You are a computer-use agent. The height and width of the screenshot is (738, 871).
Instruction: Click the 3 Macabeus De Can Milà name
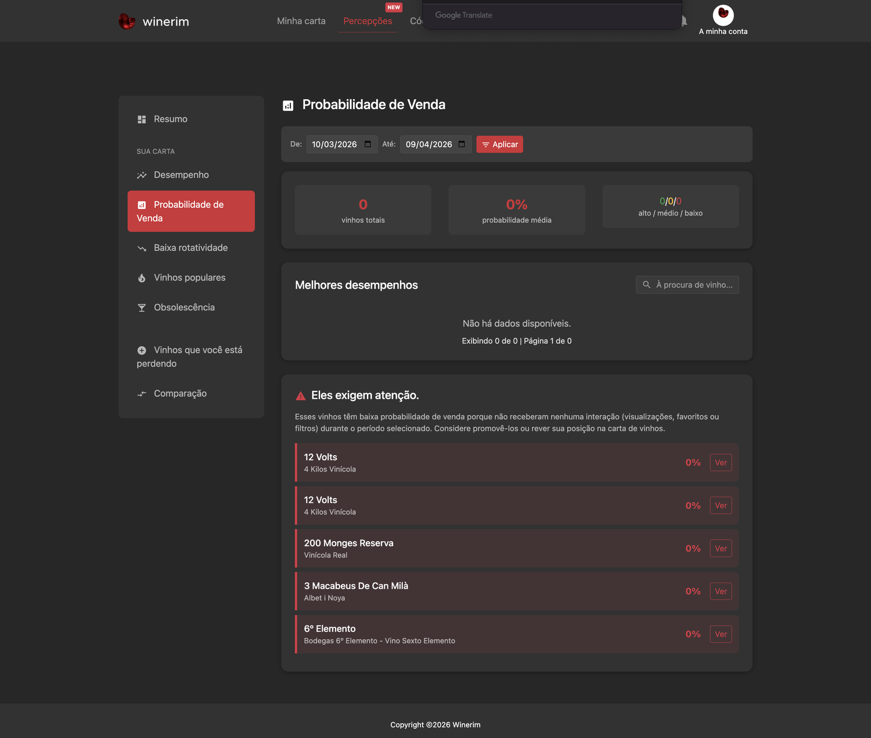tap(356, 586)
